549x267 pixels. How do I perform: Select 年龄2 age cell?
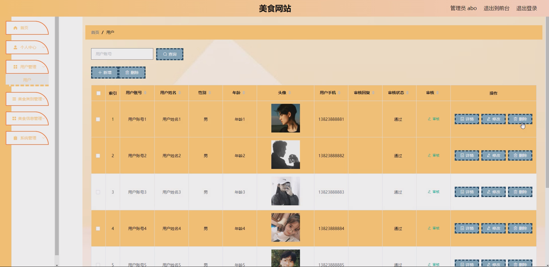pyautogui.click(x=240, y=156)
